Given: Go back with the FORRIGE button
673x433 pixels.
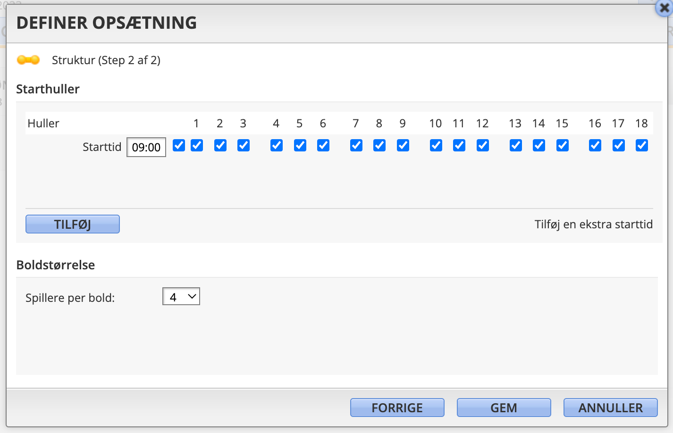Looking at the screenshot, I should 397,408.
